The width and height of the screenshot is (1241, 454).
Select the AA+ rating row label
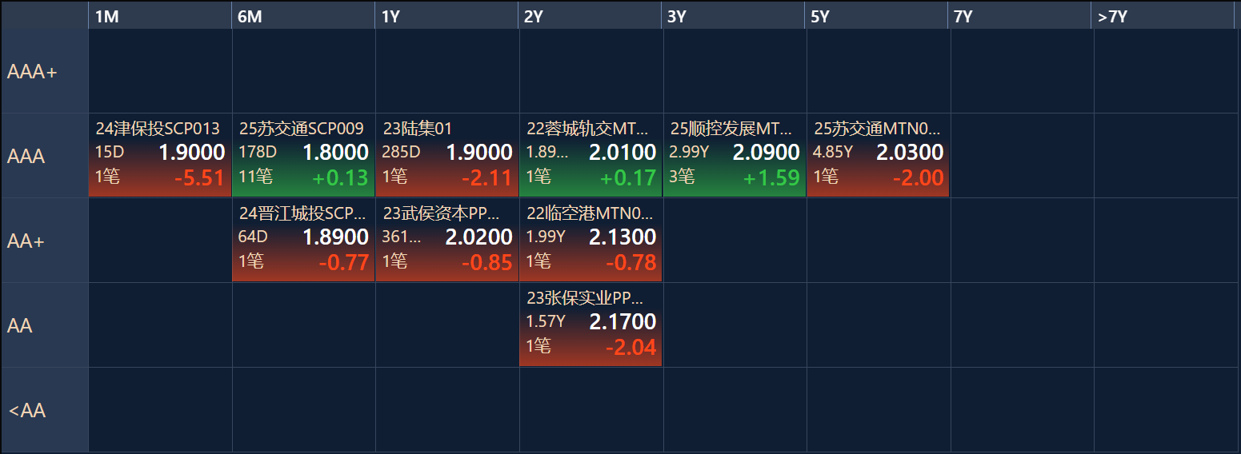pyautogui.click(x=44, y=241)
